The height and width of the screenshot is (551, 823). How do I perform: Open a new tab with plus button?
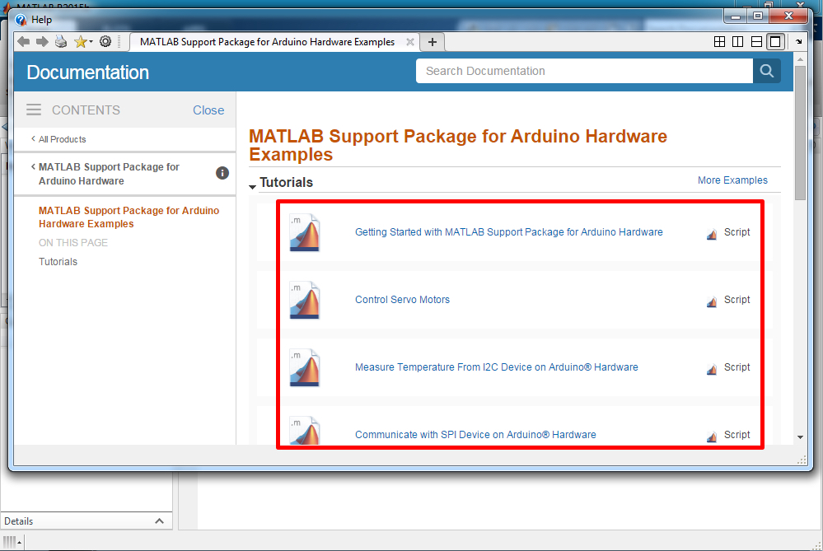[x=432, y=42]
